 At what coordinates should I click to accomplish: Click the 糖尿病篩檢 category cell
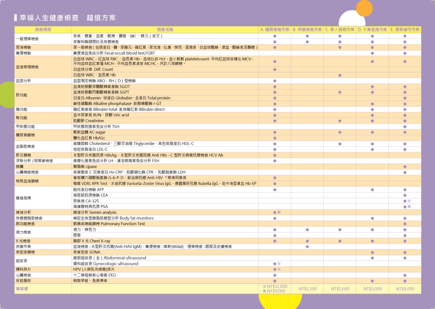[43, 135]
